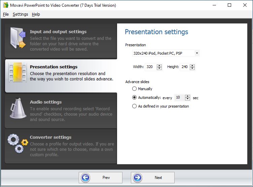This screenshot has height=187, width=253.
Task: Click the Prev button label
Action: (106, 178)
